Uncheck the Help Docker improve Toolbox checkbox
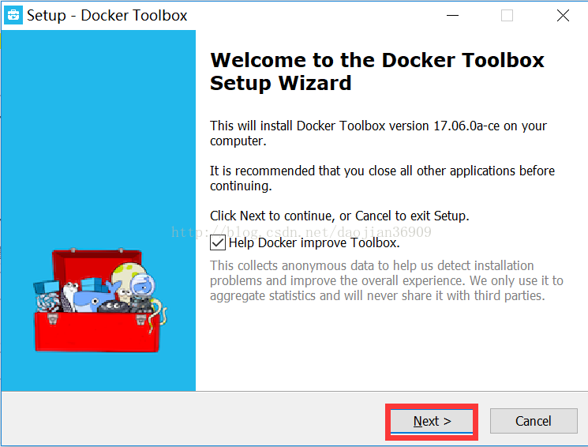Viewport: 588px width, 447px height. (x=219, y=242)
